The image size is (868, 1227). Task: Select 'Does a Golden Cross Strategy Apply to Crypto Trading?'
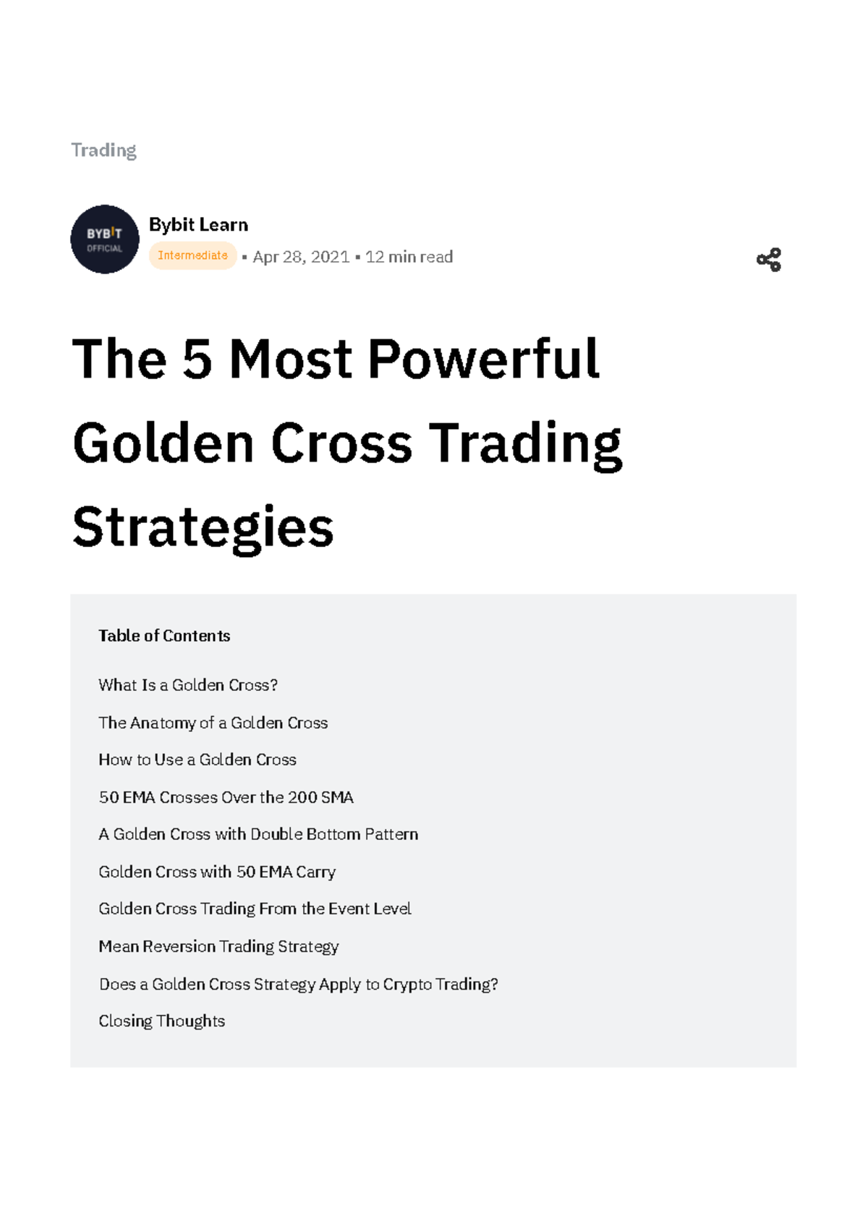pos(299,984)
